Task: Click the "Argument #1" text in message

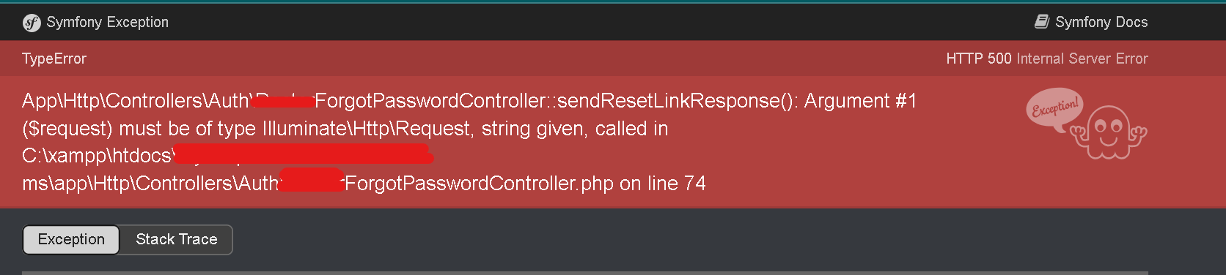Action: click(x=861, y=100)
